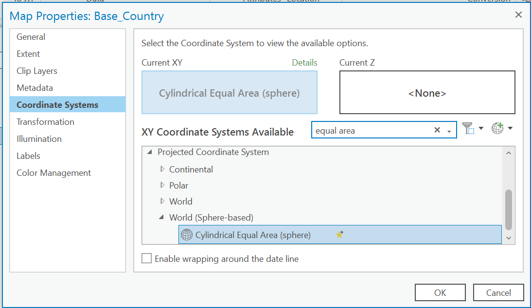Open the search history dropdown arrow
The width and height of the screenshot is (531, 308).
pyautogui.click(x=448, y=130)
